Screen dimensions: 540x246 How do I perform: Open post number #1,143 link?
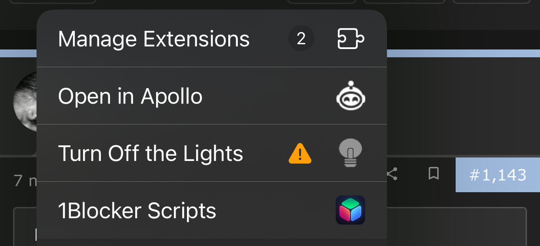[x=498, y=175]
